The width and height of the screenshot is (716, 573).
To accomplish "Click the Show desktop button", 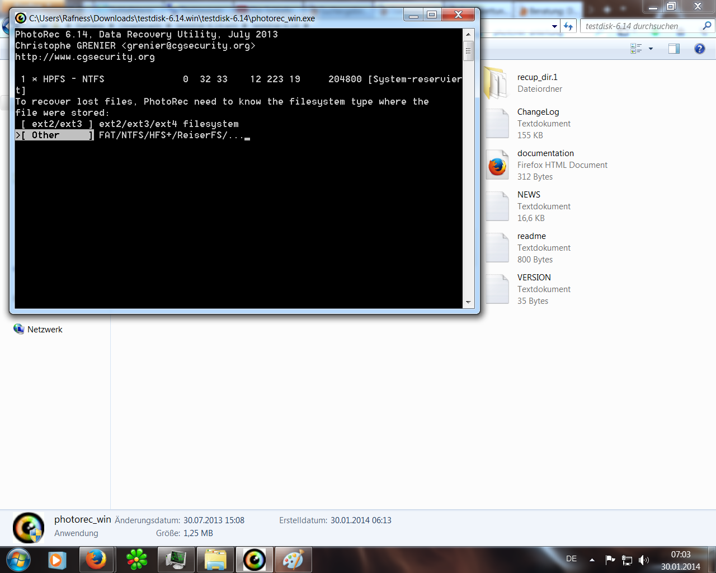I will coord(712,560).
